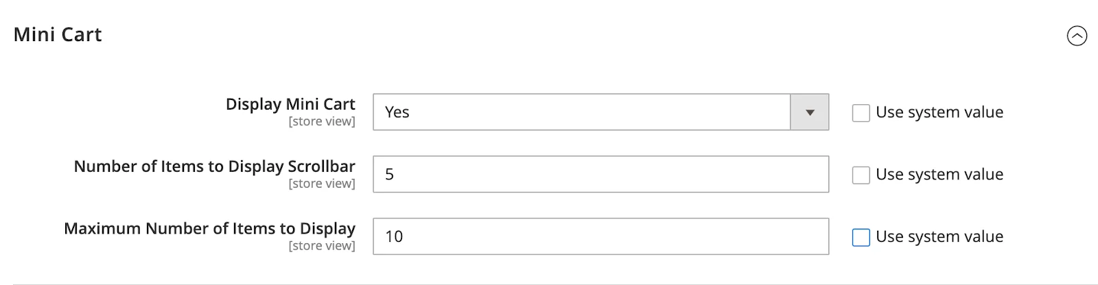The width and height of the screenshot is (1098, 285).
Task: Click store view scope under Scrollbar items label
Action: pos(322,184)
